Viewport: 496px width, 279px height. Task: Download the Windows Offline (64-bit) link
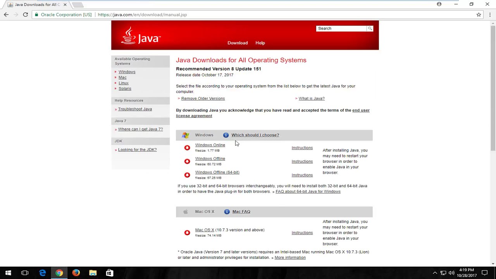(x=217, y=172)
